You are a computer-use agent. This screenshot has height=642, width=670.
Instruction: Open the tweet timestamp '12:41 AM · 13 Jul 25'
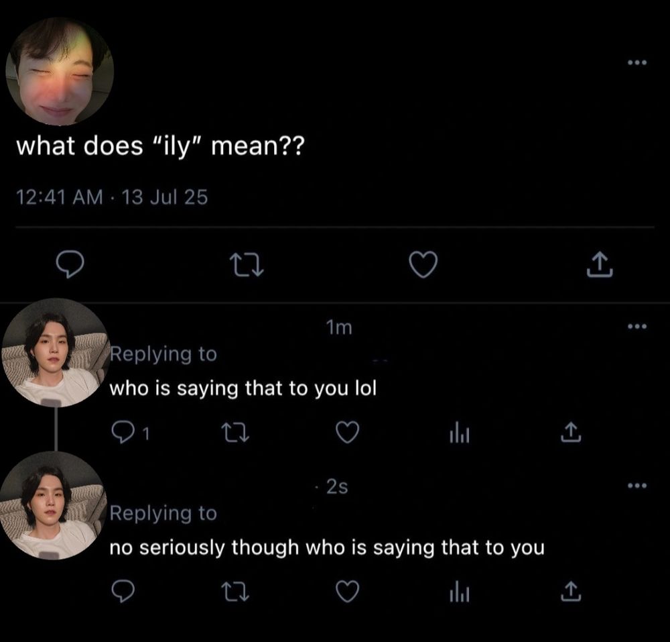[x=113, y=197]
